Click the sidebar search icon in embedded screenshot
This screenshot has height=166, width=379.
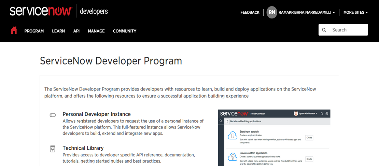tap(221, 121)
